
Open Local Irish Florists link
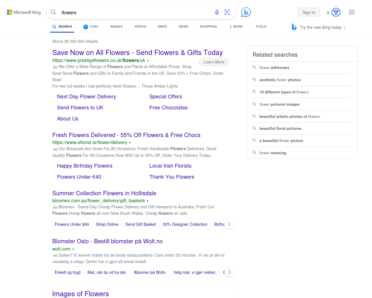[170, 166]
